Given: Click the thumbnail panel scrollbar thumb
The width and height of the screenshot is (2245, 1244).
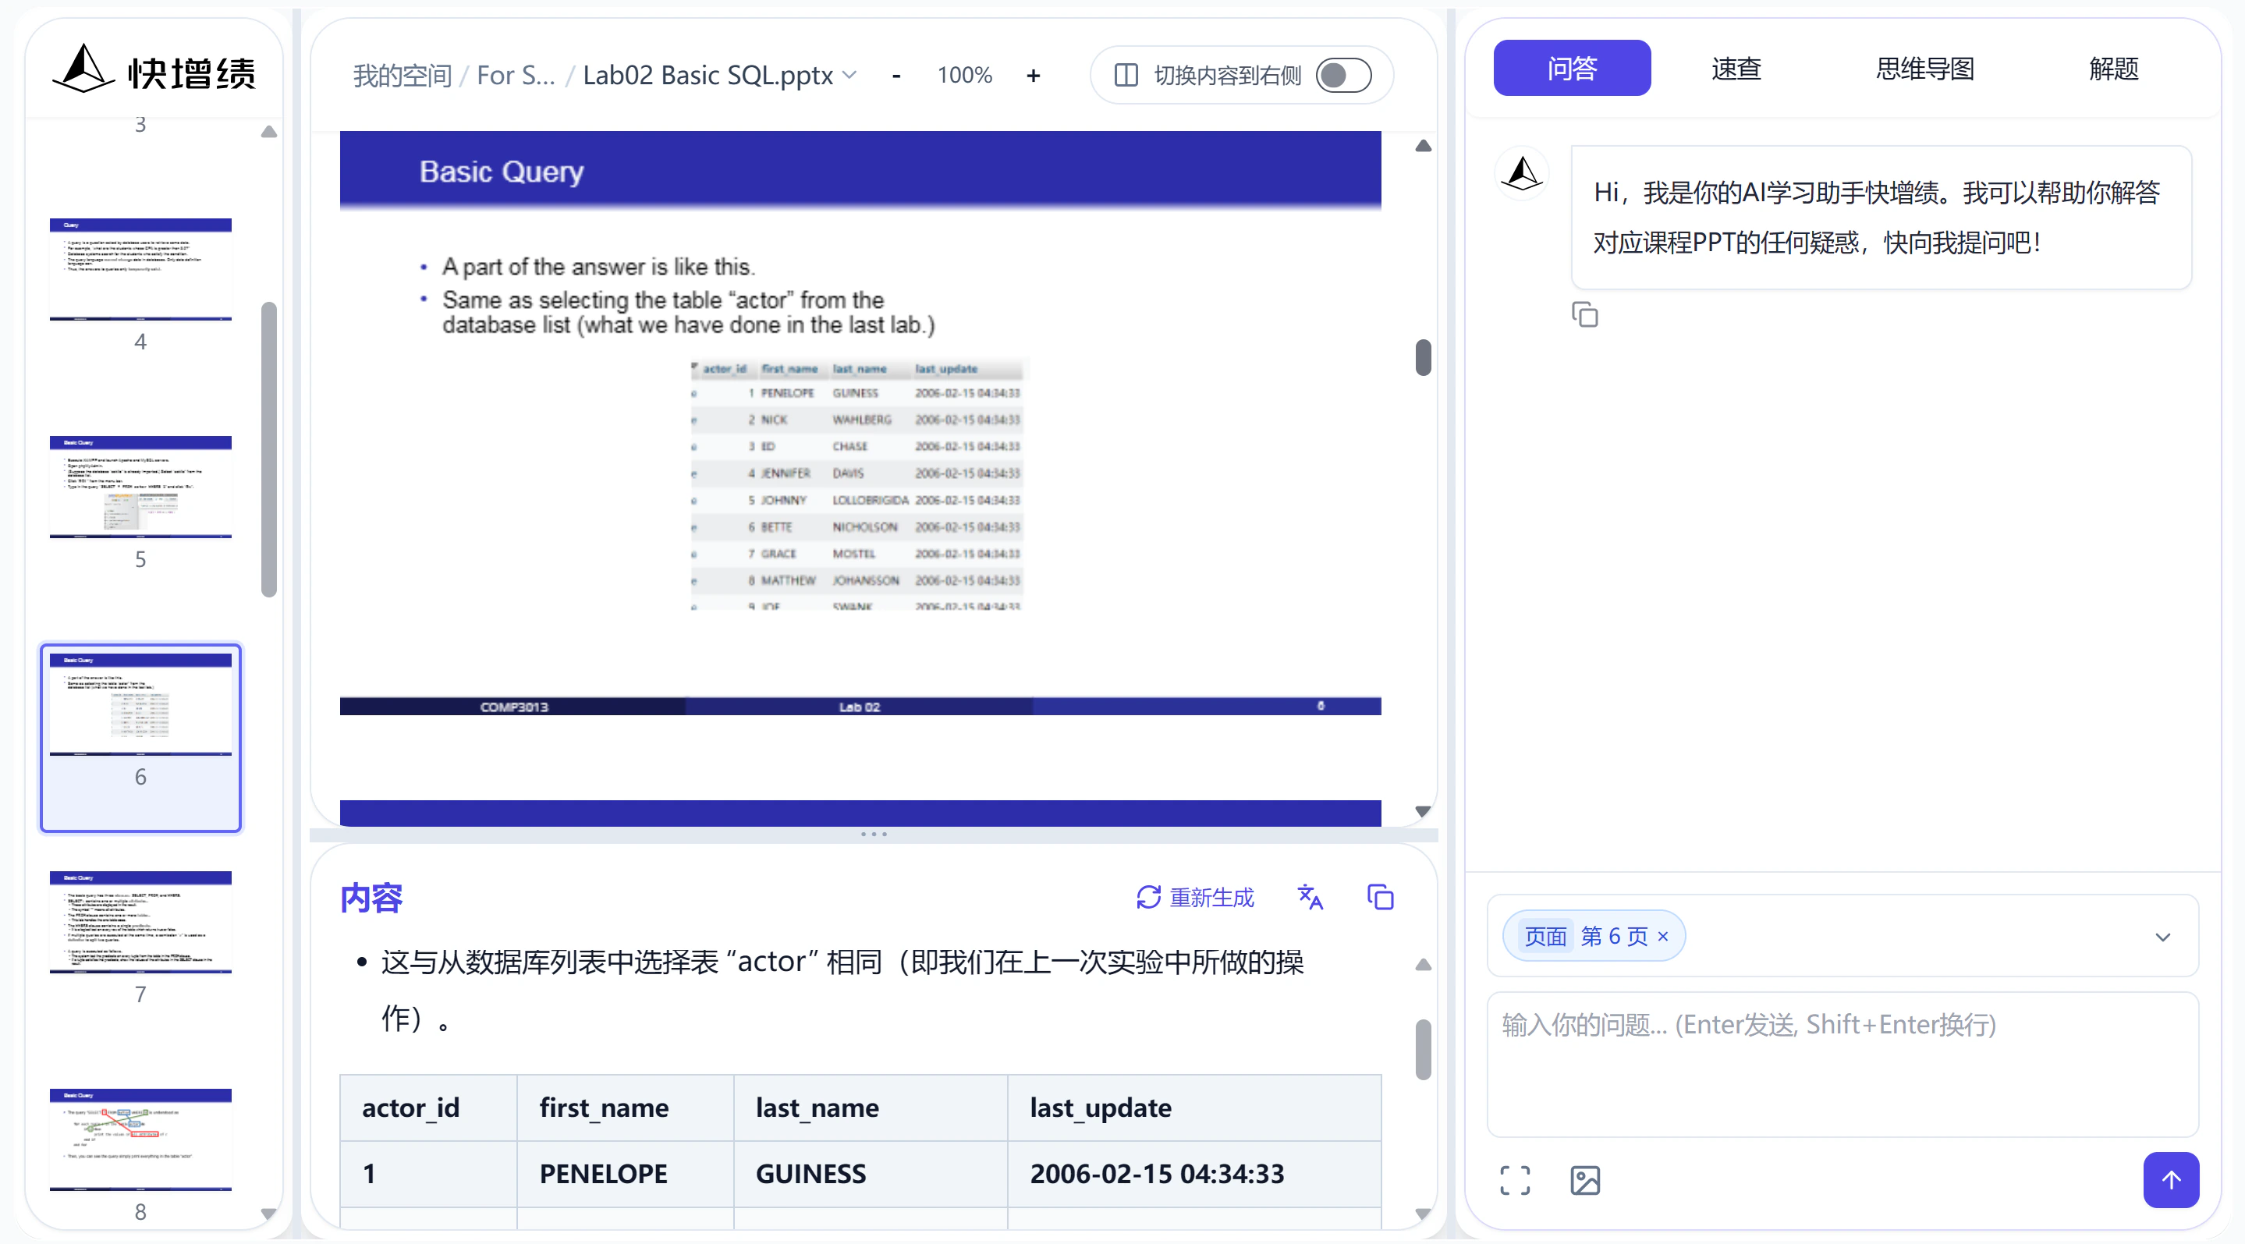Looking at the screenshot, I should [x=268, y=448].
